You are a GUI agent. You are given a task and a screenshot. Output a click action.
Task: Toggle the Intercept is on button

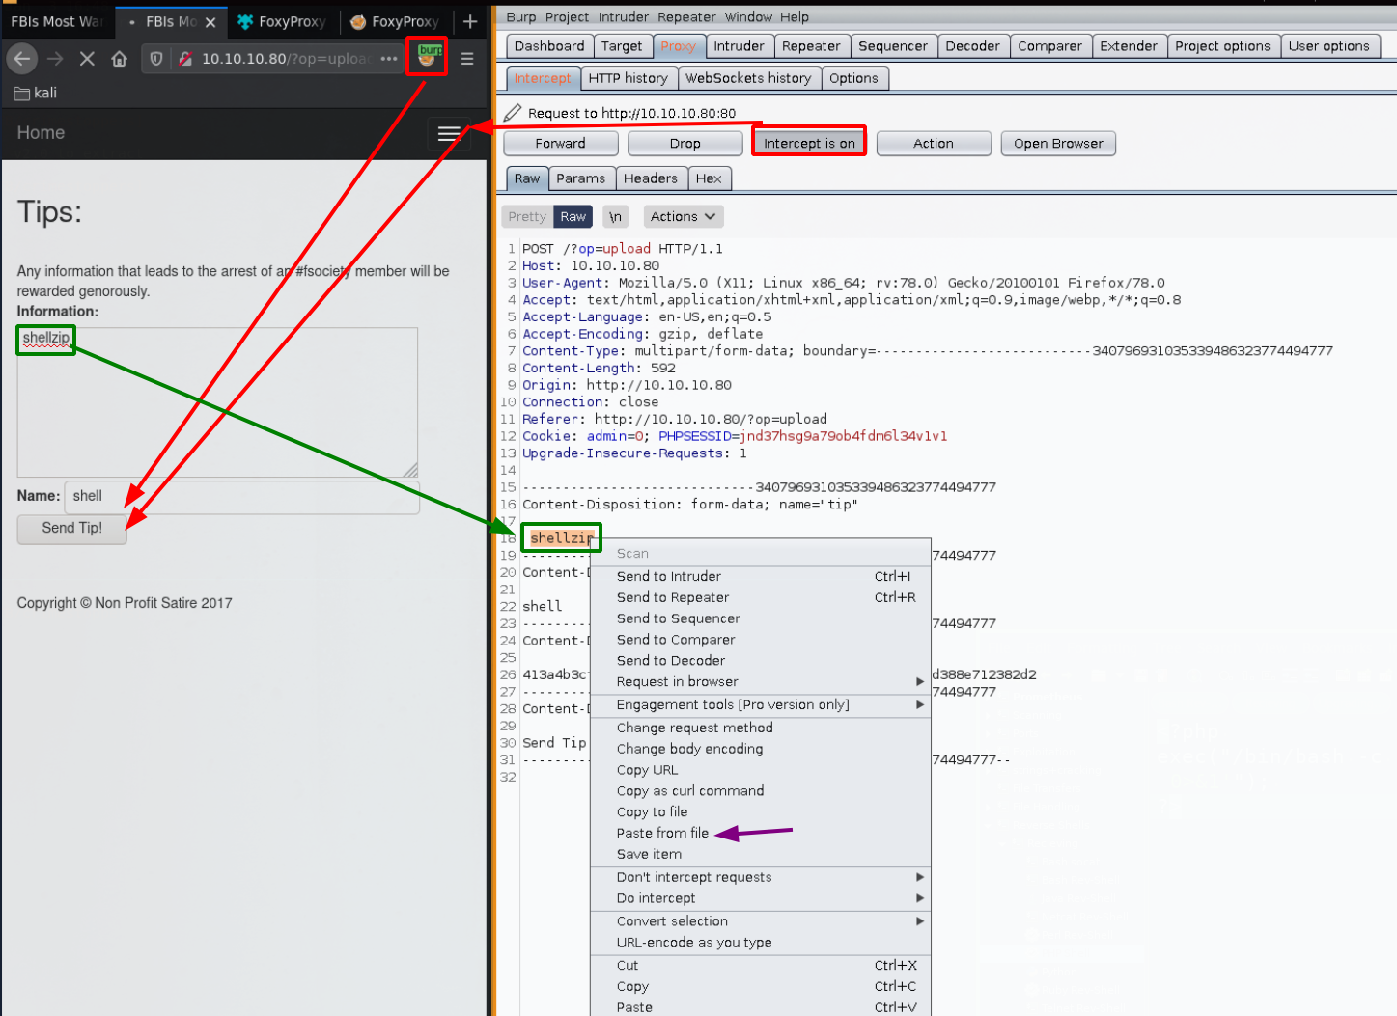pos(809,143)
